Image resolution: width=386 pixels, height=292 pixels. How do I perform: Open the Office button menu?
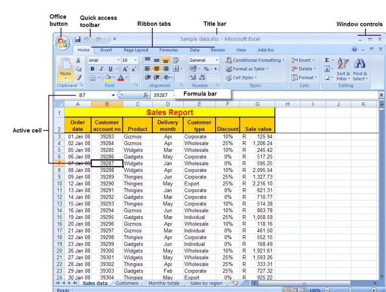click(x=63, y=43)
